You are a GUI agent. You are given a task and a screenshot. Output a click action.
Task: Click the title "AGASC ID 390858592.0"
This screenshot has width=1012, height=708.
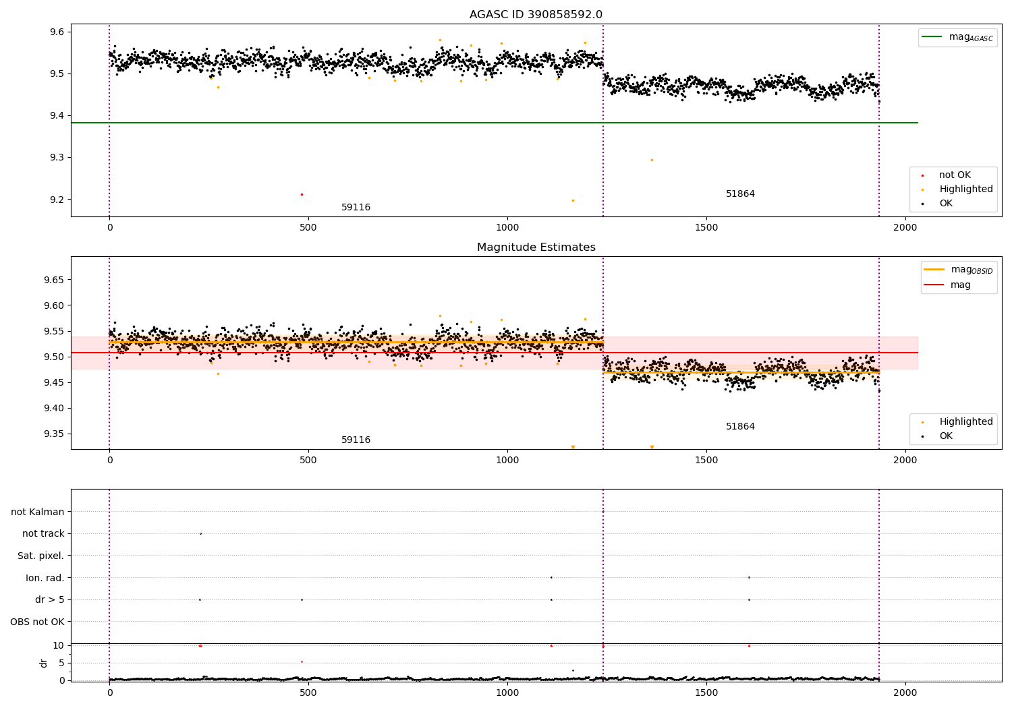[536, 15]
